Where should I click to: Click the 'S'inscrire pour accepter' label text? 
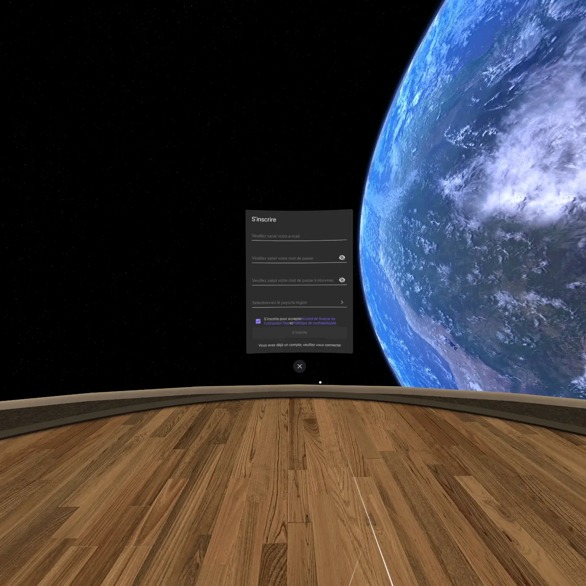282,319
